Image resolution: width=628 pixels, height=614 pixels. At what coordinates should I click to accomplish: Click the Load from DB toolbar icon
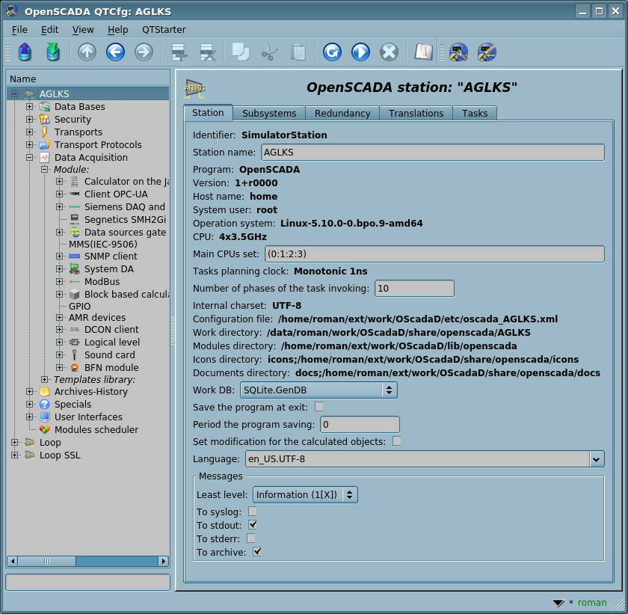(x=25, y=52)
